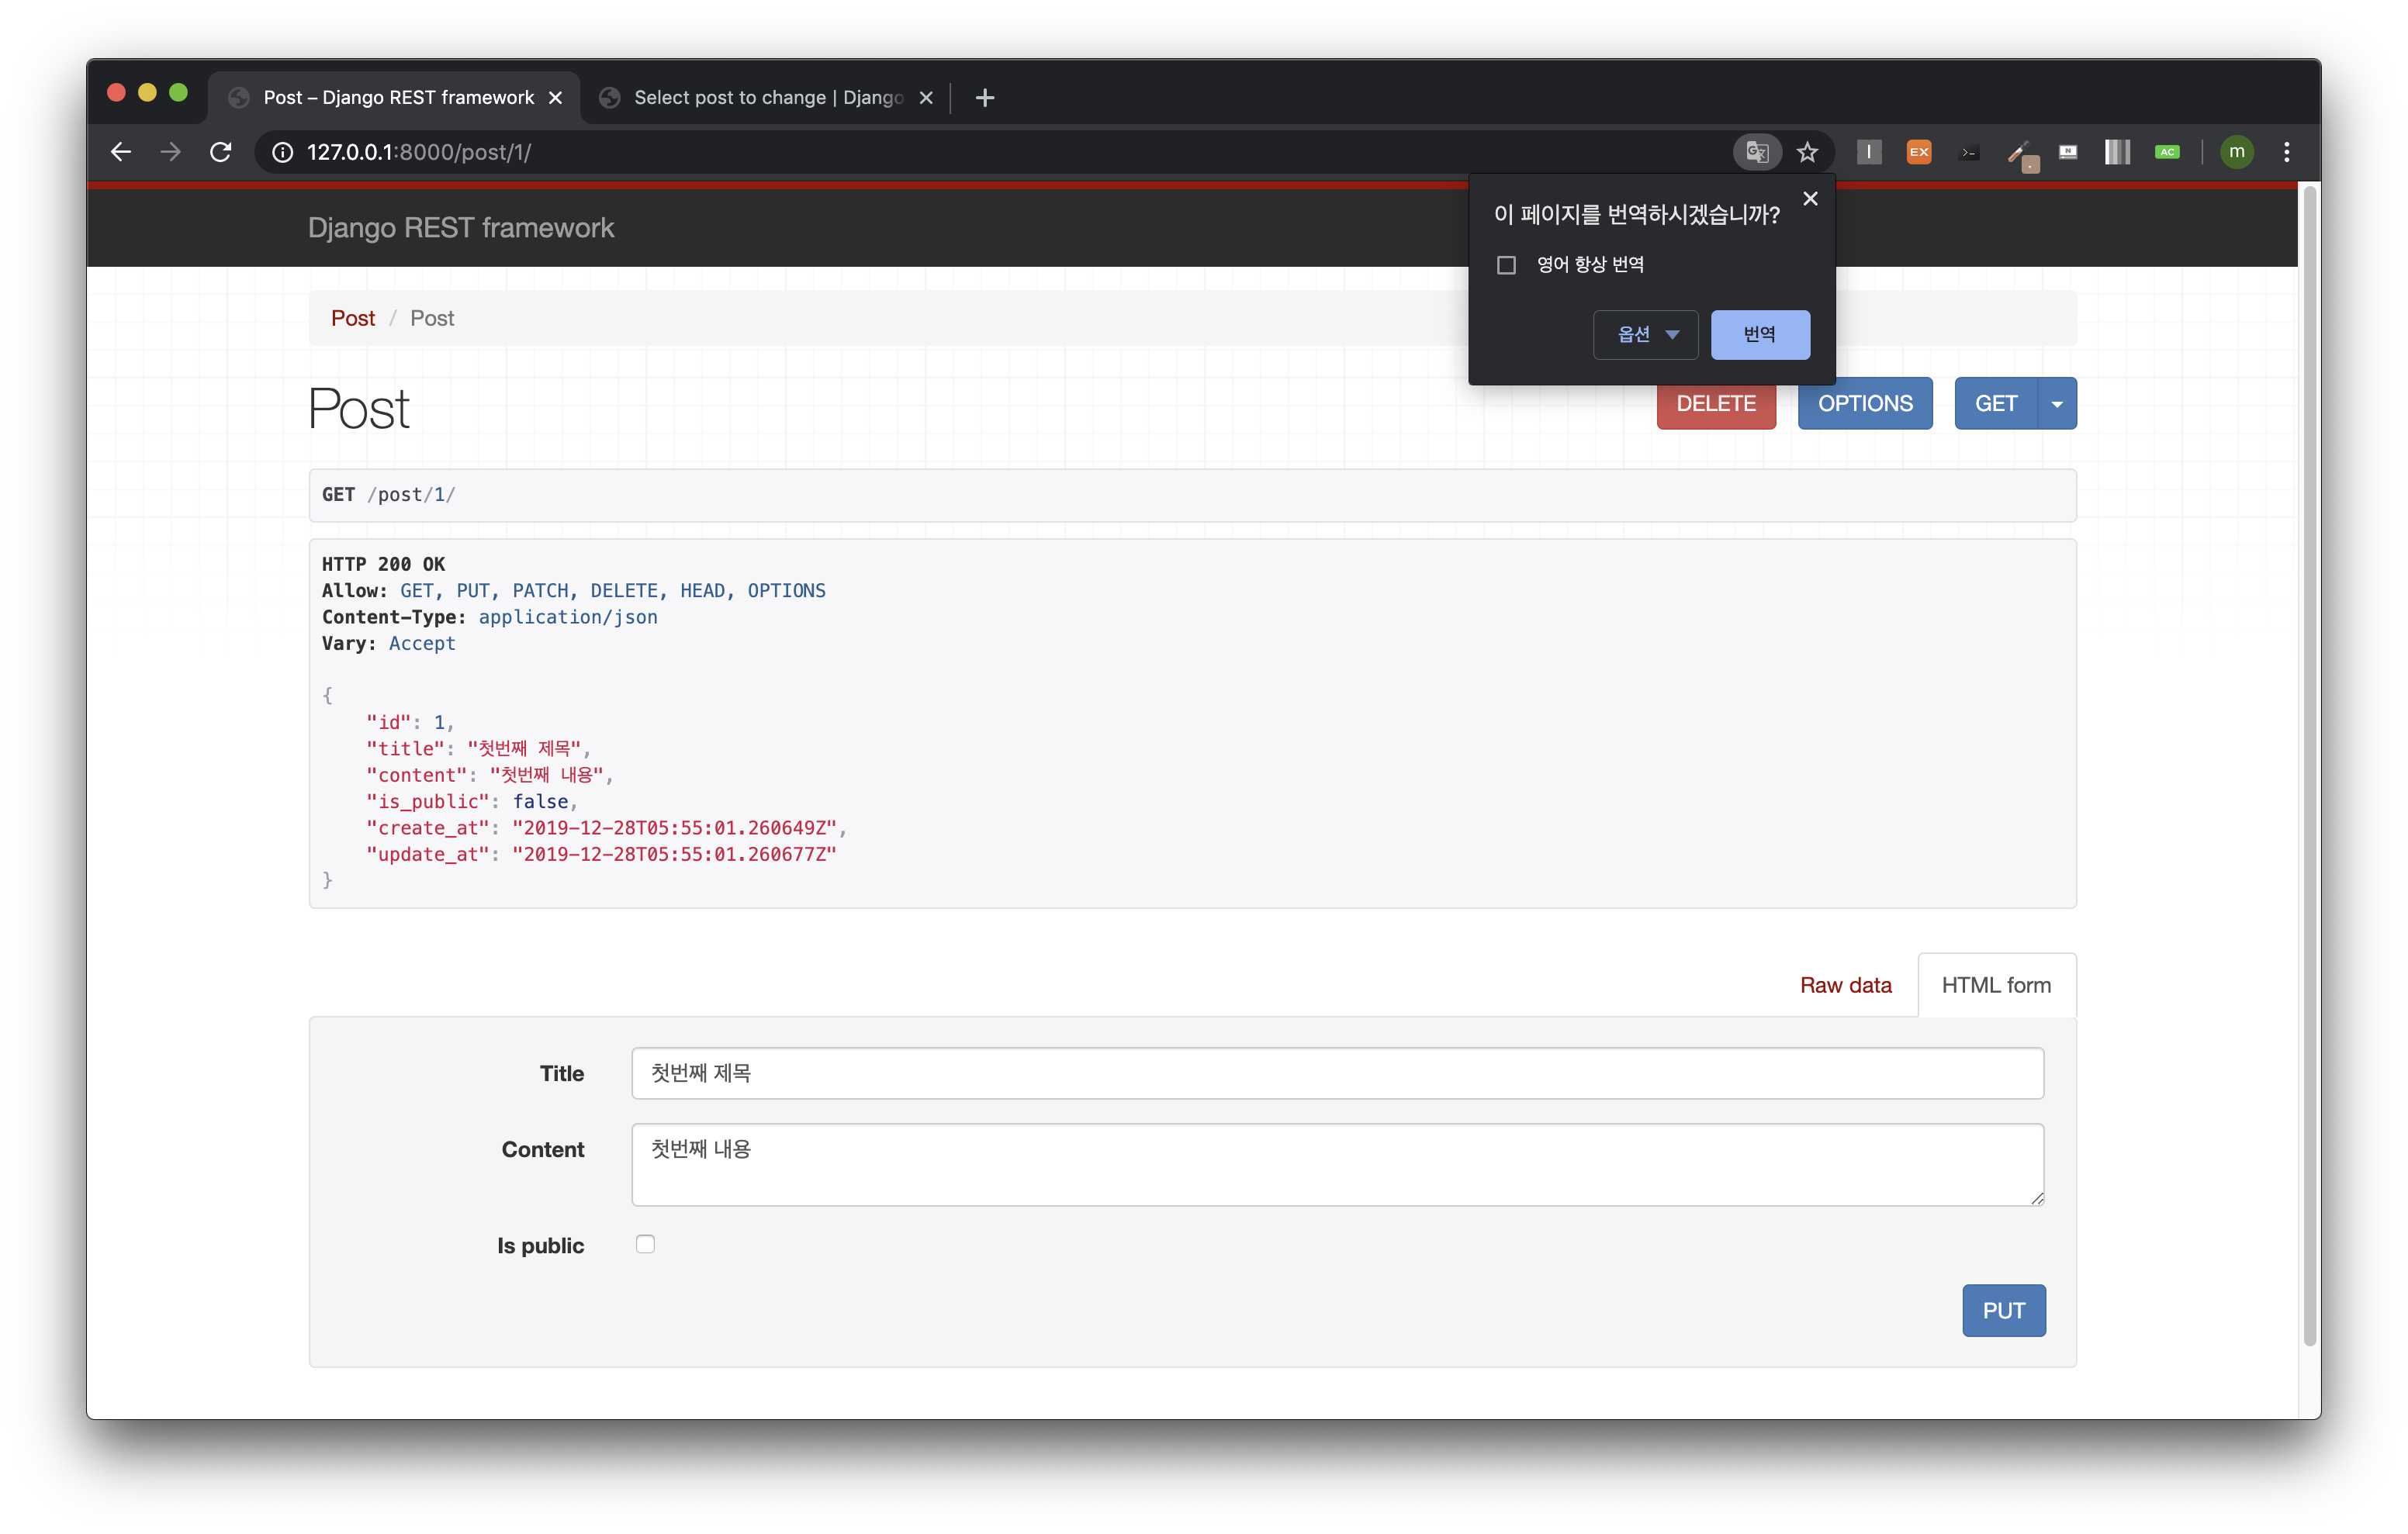Open the translate options dropdown
The image size is (2408, 1534).
pos(1645,335)
